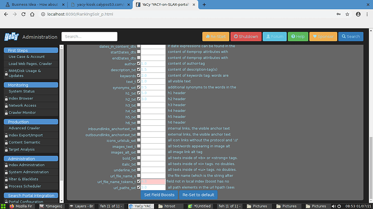
Task: Click the sidebar menu scrollbar
Action: pyautogui.click(x=62, y=114)
